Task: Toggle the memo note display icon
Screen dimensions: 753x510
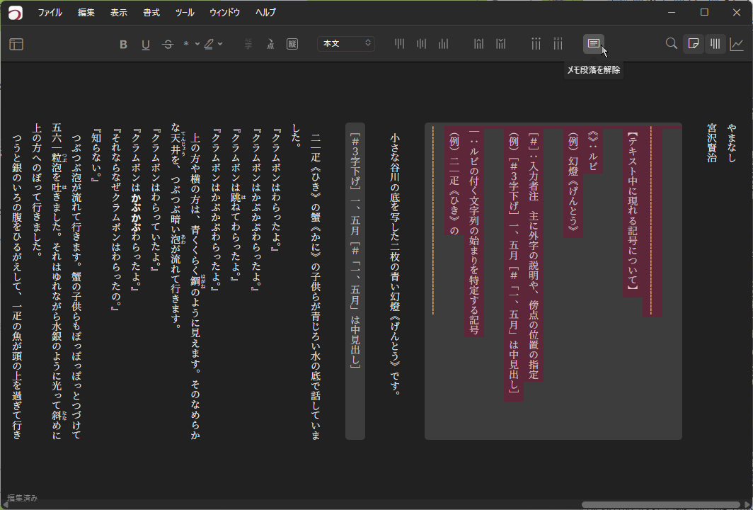Action: [694, 44]
